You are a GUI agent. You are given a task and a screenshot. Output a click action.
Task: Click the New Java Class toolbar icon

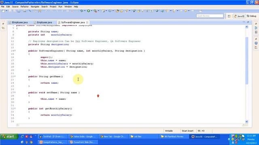click(110, 11)
